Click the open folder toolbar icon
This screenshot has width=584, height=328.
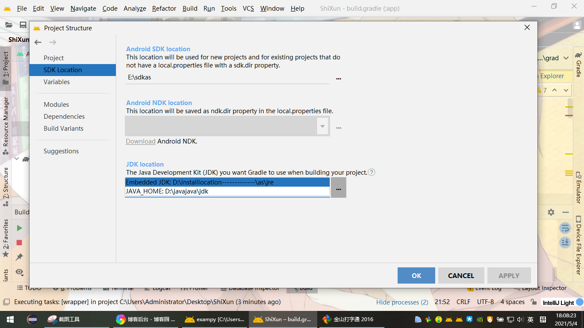tap(9, 25)
